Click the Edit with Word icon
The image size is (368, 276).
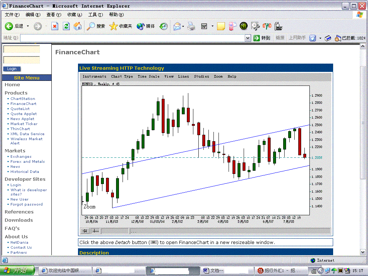click(x=204, y=26)
